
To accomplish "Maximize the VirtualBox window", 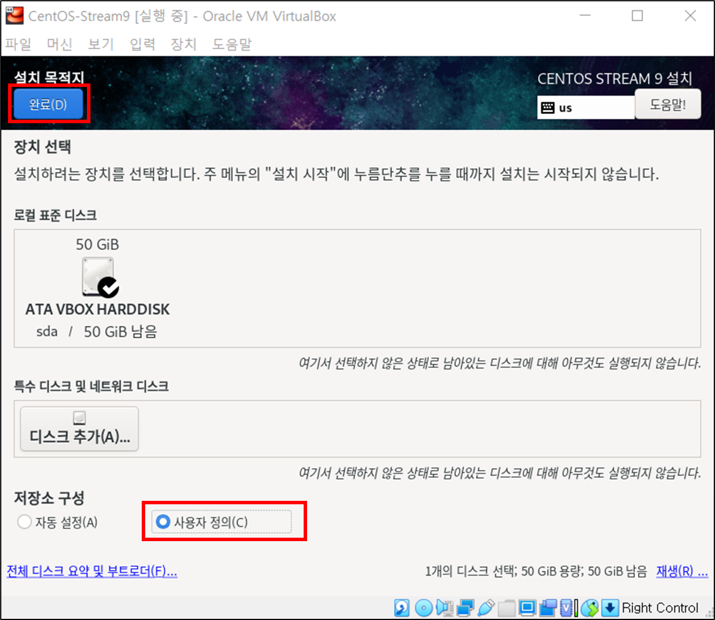I will [x=637, y=16].
